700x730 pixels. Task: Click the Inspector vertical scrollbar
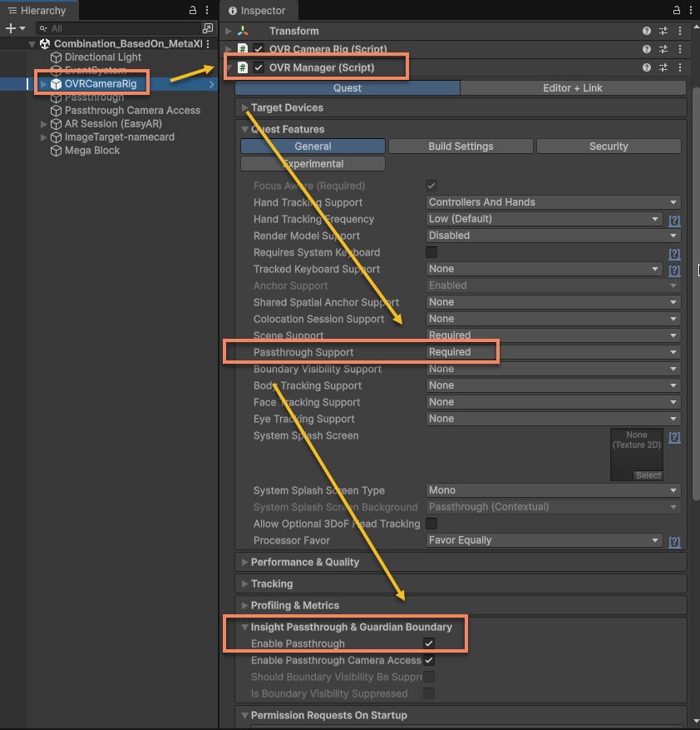(x=696, y=293)
